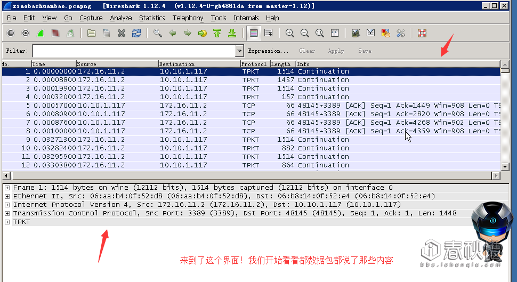
Task: Open the Statistics menu
Action: [152, 18]
